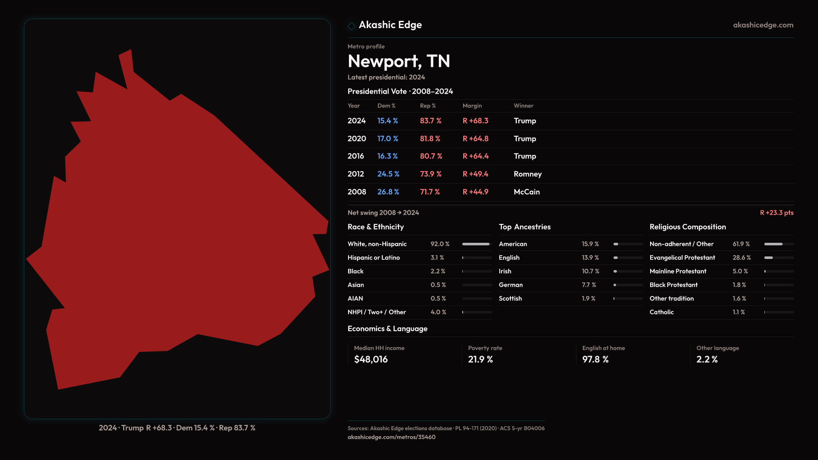Image resolution: width=818 pixels, height=460 pixels.
Task: Open the akashicedge.com/metros/35460 footer link
Action: tap(391, 437)
